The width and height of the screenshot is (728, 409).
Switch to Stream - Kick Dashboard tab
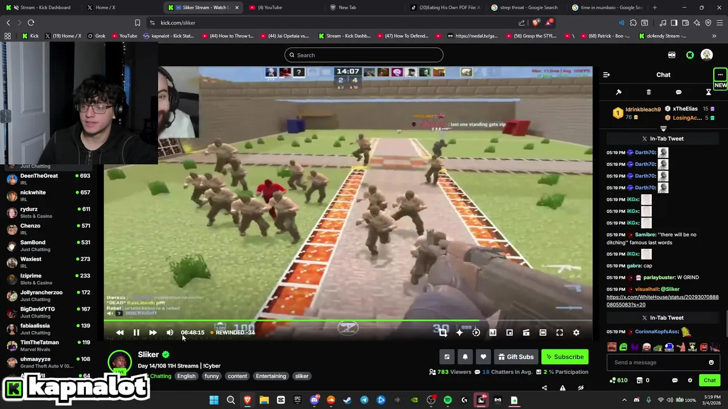(x=41, y=7)
